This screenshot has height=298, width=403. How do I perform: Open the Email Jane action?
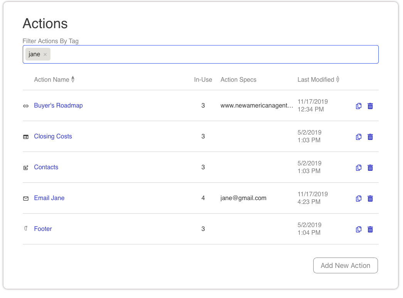point(49,198)
